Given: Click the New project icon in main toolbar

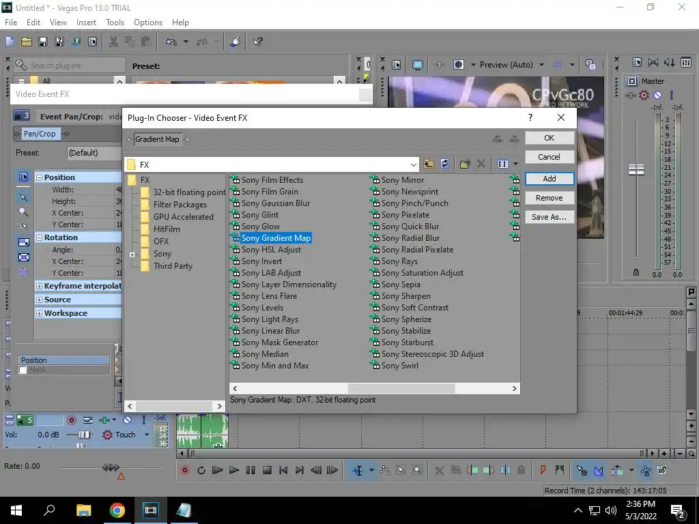Looking at the screenshot, I should [x=10, y=42].
